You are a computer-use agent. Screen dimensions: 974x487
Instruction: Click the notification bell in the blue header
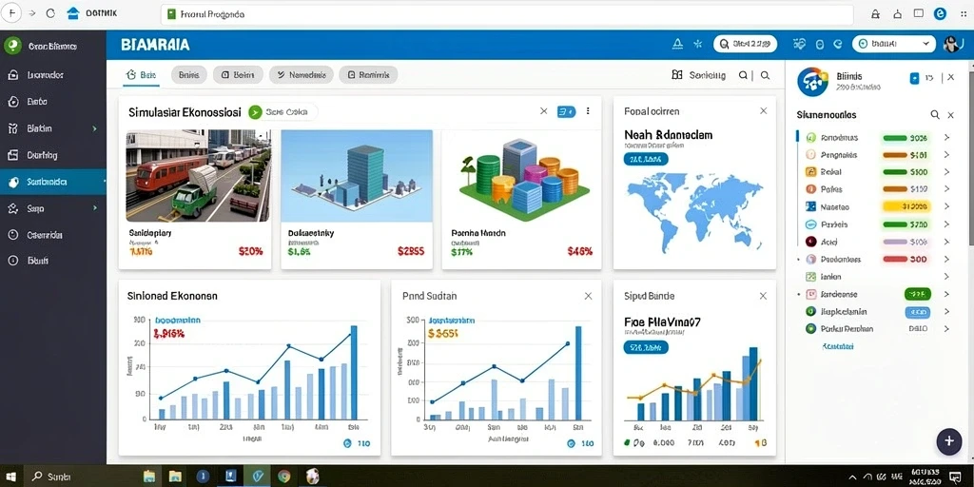click(x=677, y=44)
